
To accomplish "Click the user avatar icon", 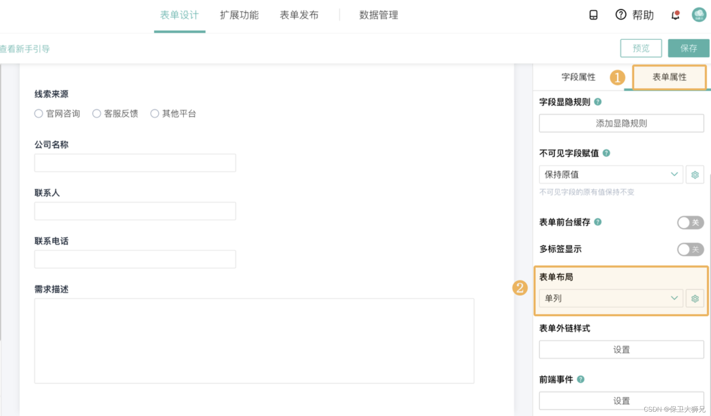I will tap(699, 15).
